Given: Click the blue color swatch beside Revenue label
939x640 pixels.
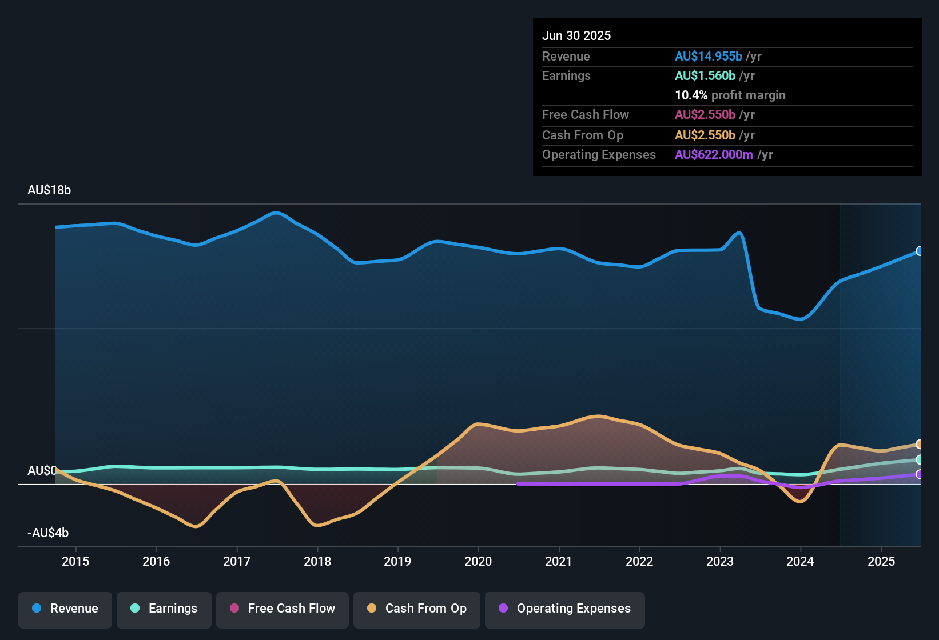Looking at the screenshot, I should click(x=36, y=609).
